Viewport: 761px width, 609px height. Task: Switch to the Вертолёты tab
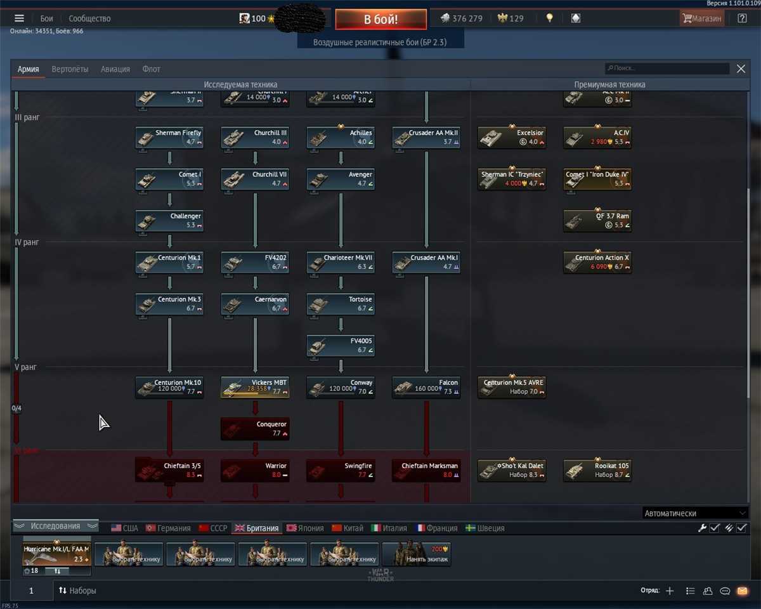tap(70, 69)
